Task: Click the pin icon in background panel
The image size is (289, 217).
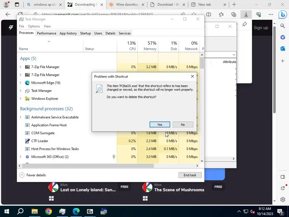Action: pos(245,24)
